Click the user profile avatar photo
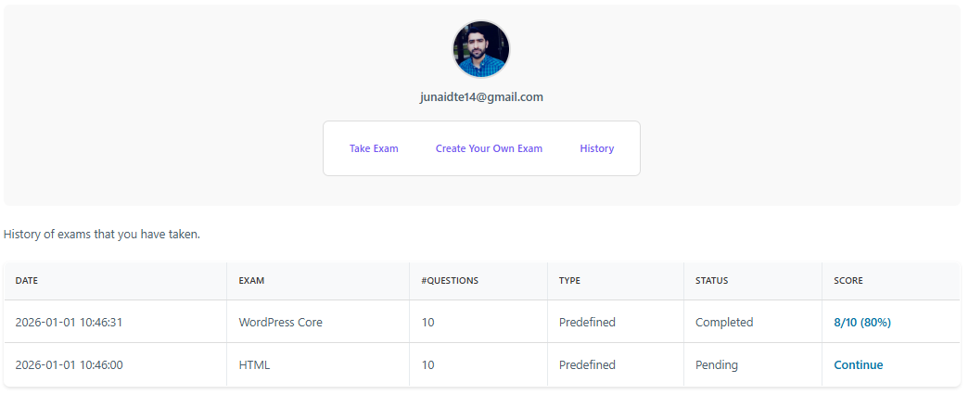The height and width of the screenshot is (395, 969). (x=480, y=49)
